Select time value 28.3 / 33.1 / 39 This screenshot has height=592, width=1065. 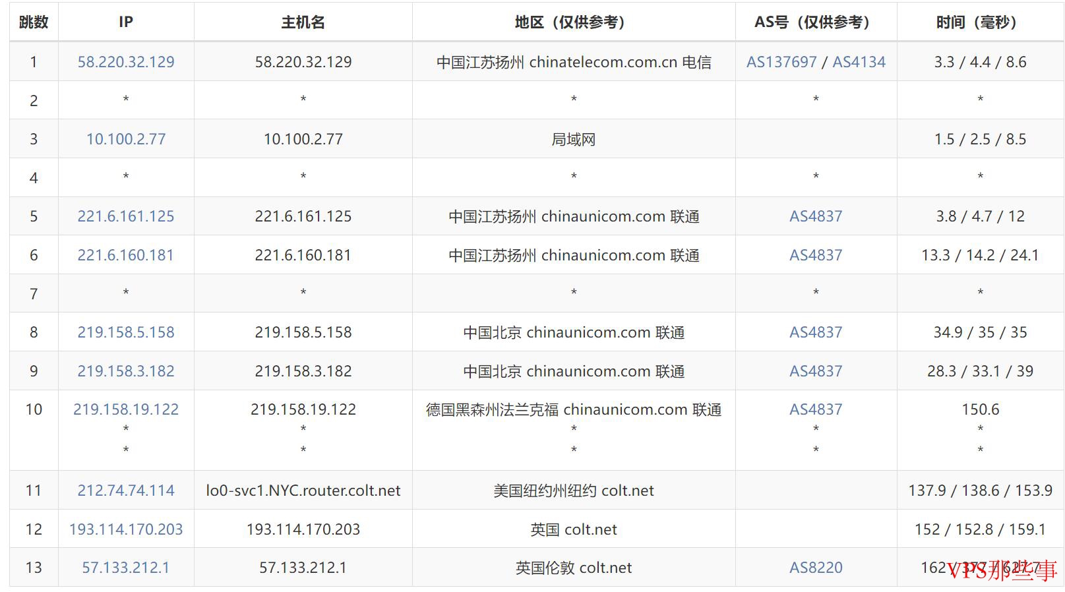pyautogui.click(x=980, y=371)
